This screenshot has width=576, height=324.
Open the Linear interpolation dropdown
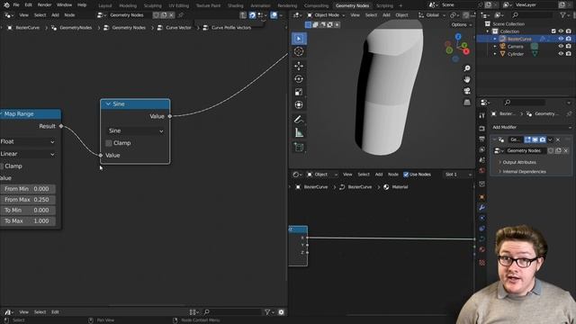(x=28, y=154)
